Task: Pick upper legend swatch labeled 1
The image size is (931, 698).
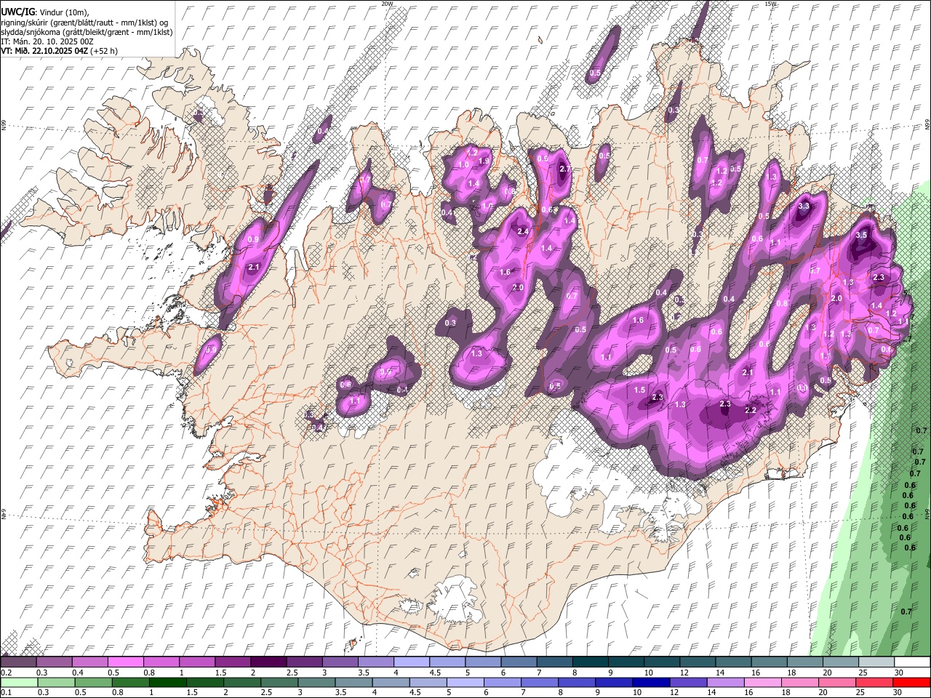Action: pyautogui.click(x=197, y=662)
